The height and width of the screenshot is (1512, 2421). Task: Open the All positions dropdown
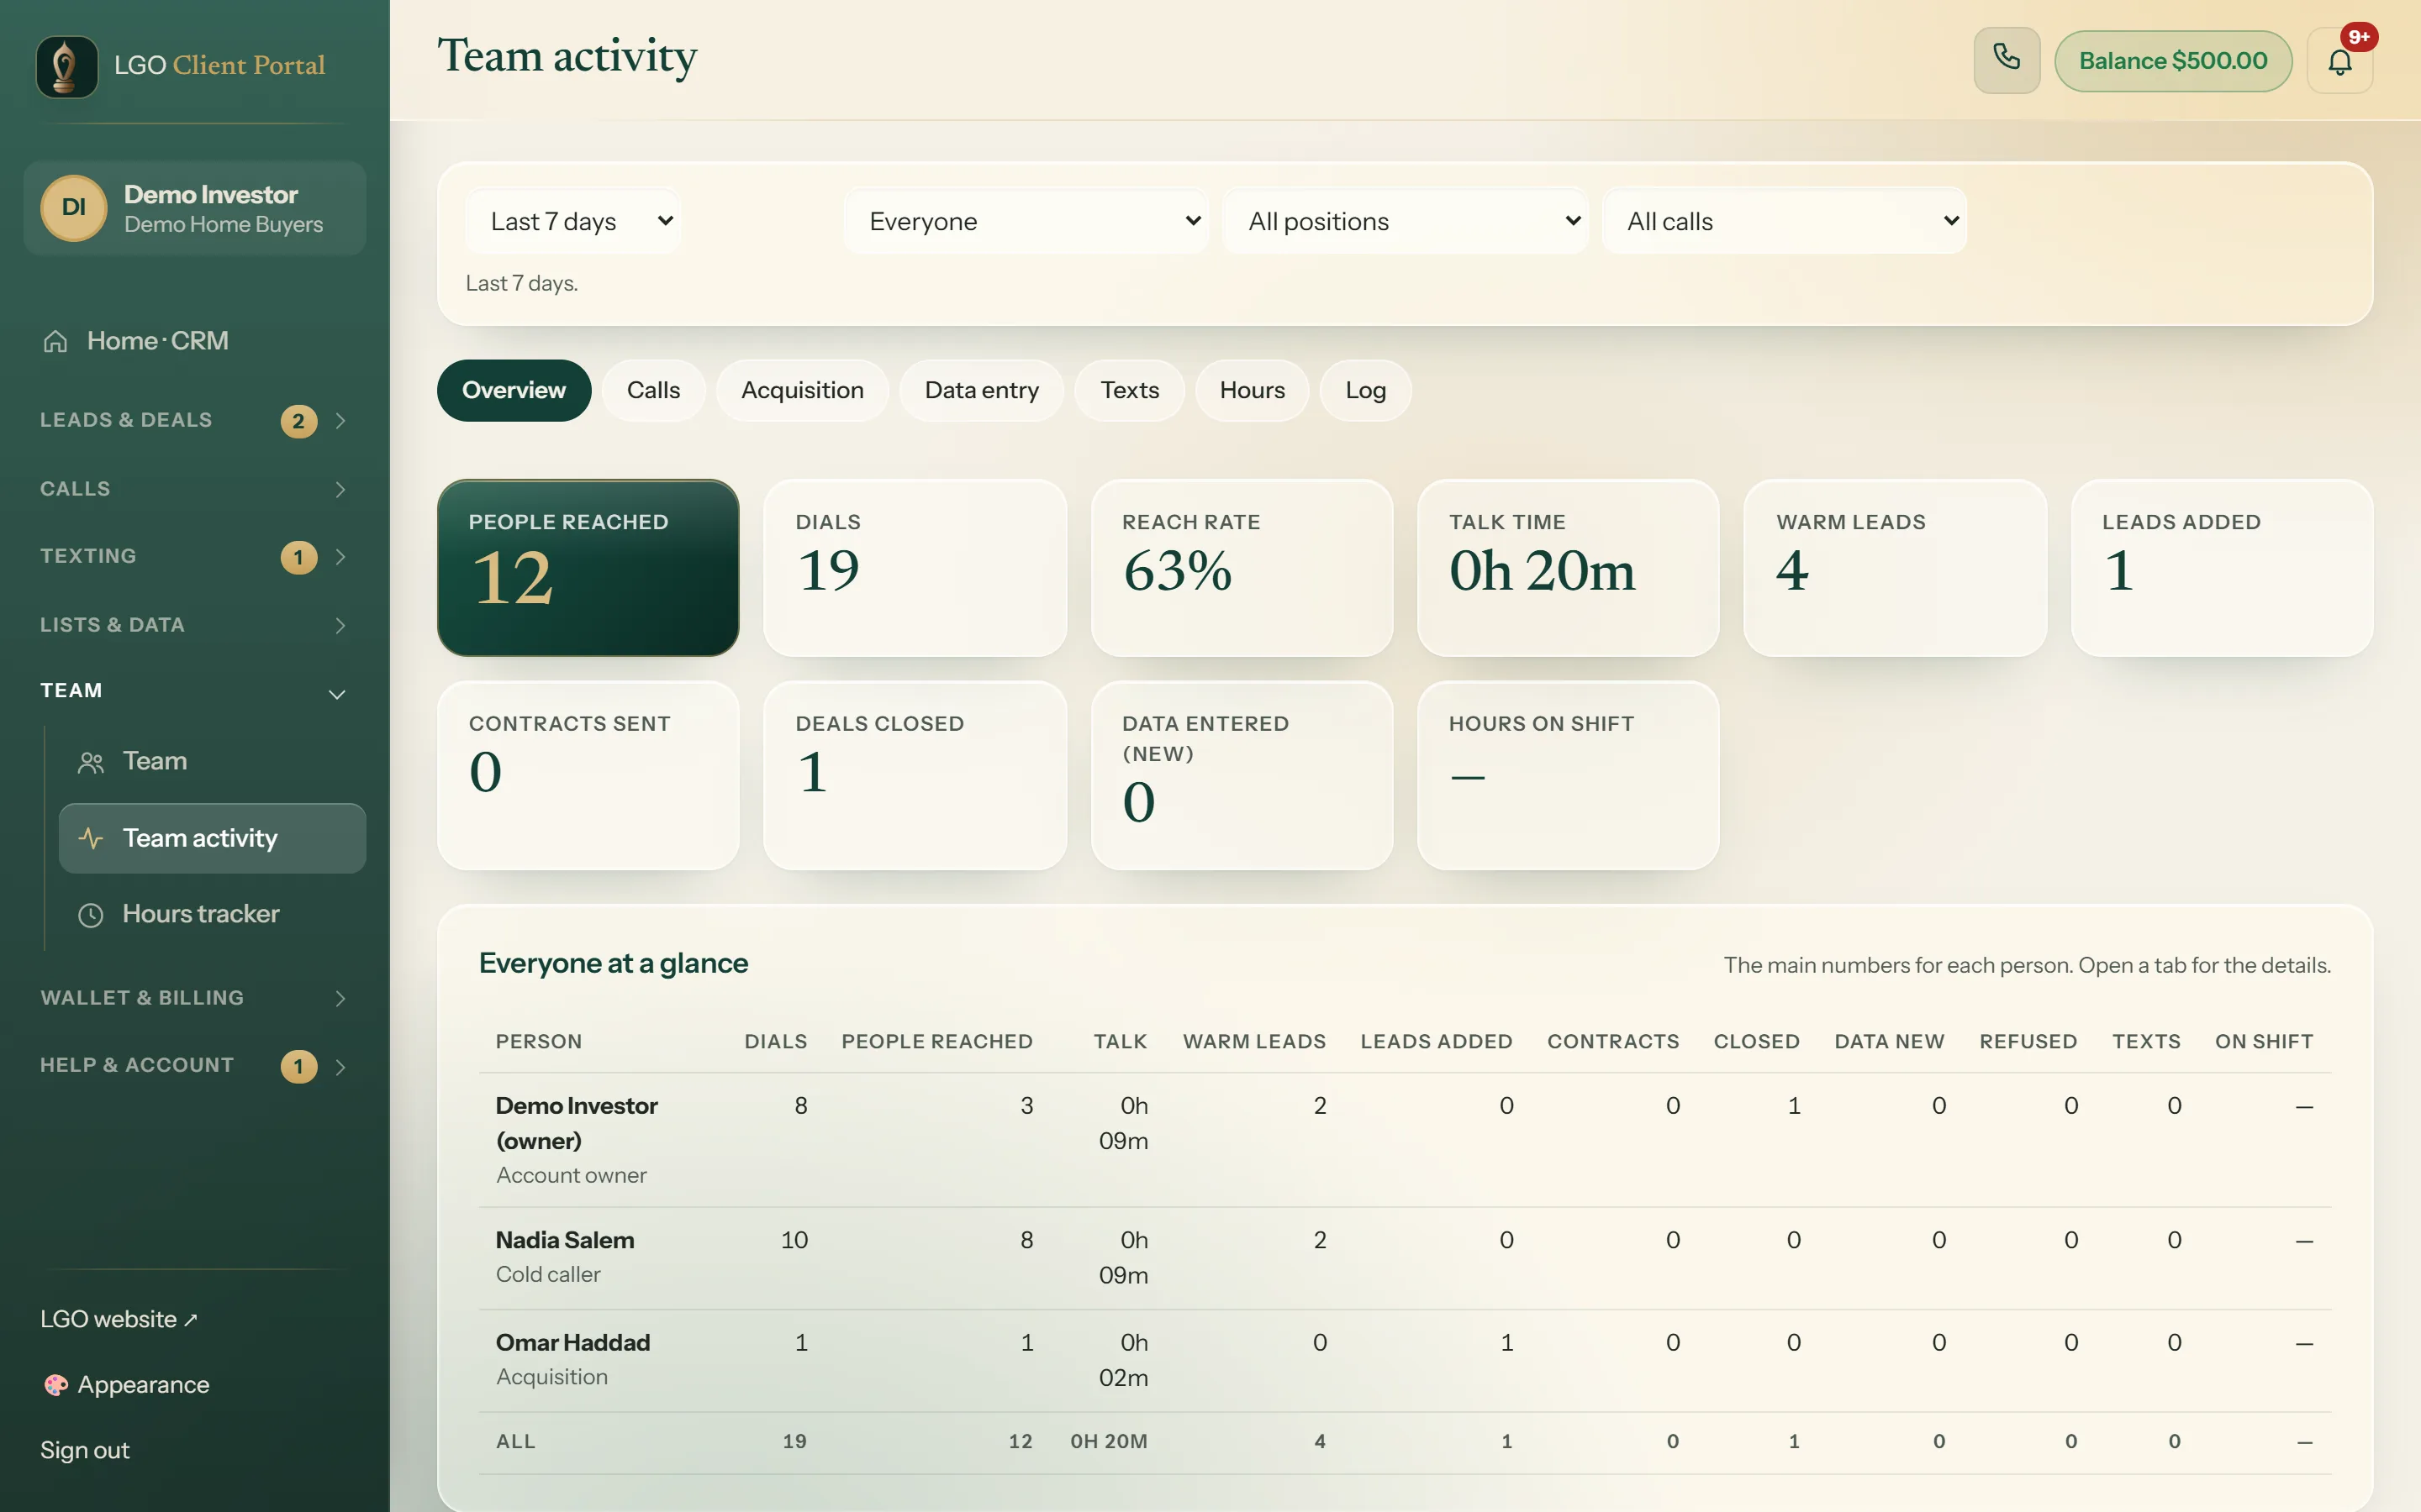coord(1406,221)
